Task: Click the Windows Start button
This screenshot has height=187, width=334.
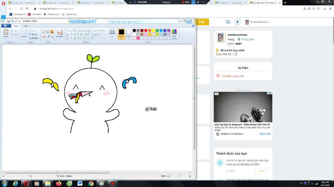Action: point(5,183)
